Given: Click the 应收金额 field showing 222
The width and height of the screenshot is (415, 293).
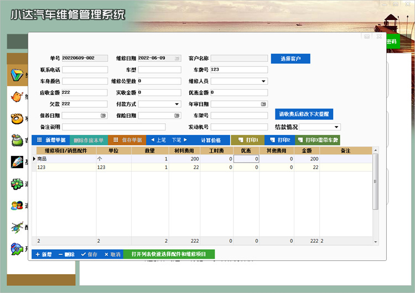Looking at the screenshot, I should click(85, 92).
